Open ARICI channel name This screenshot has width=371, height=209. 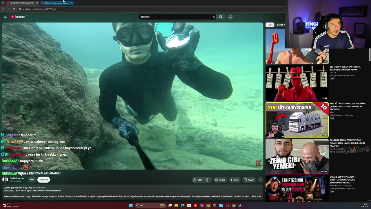332,112
